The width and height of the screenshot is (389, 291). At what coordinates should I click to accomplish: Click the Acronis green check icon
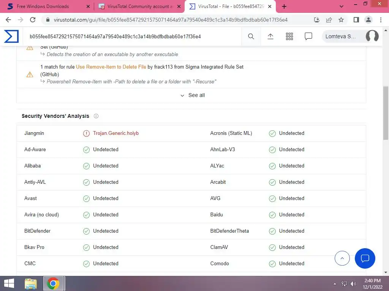[272, 134]
